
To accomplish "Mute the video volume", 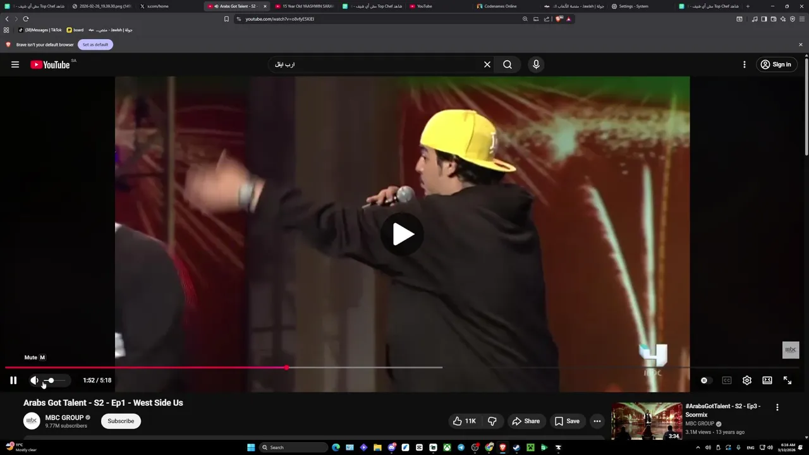I will click(x=35, y=380).
